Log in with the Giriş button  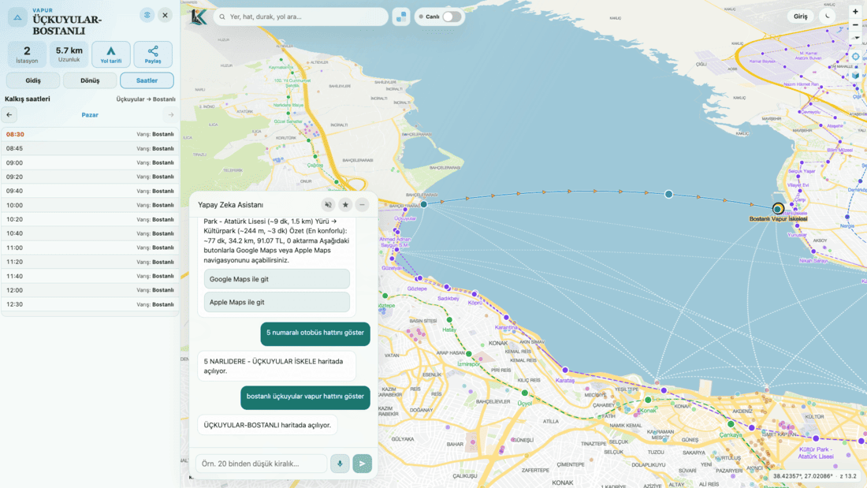[801, 16]
